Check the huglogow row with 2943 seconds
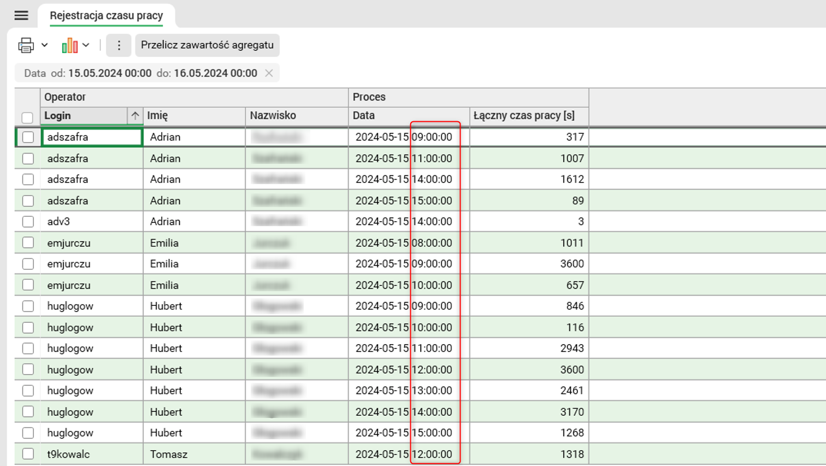This screenshot has width=826, height=466. (28, 348)
